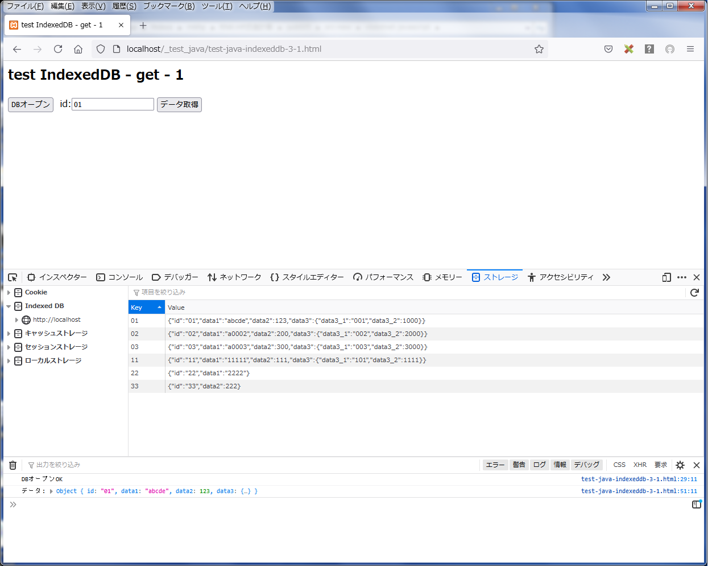Select the row with key 03
The width and height of the screenshot is (708, 566).
(416, 347)
